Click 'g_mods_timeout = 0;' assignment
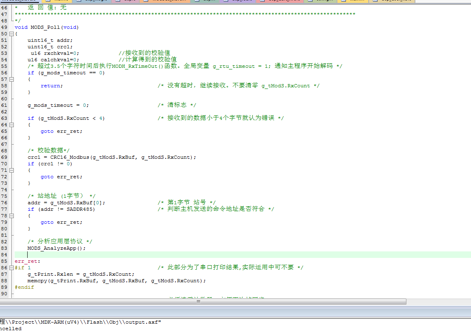 click(58, 106)
